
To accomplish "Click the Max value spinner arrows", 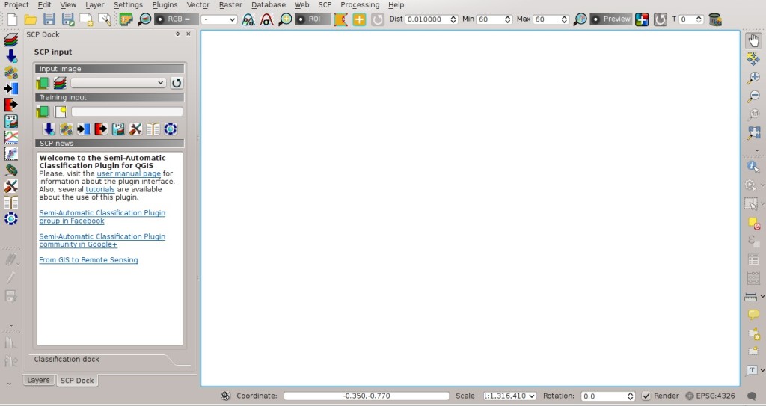I will coord(564,19).
